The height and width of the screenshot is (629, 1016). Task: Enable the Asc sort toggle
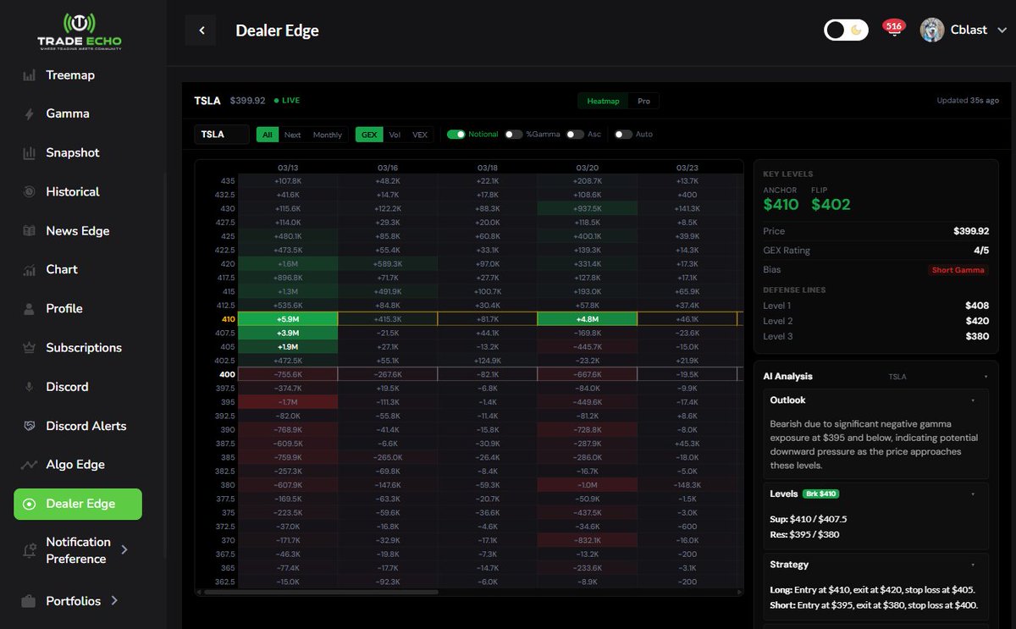(x=575, y=135)
